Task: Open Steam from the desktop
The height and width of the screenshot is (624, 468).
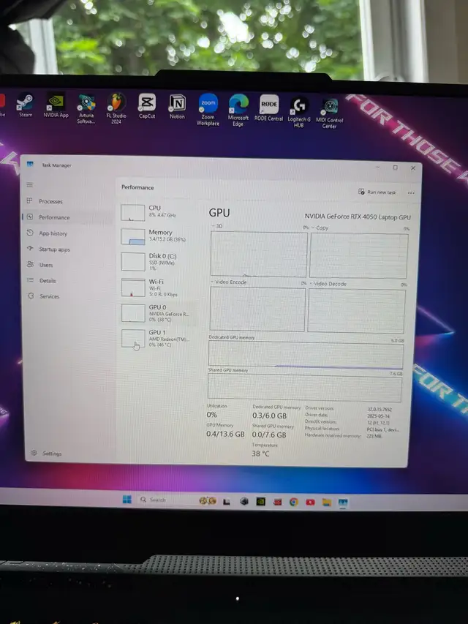Action: [x=26, y=105]
